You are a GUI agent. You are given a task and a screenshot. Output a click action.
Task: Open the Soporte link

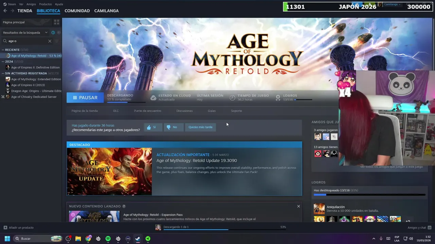point(237,111)
